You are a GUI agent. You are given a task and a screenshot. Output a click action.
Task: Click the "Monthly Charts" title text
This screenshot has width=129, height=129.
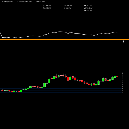[7, 2]
